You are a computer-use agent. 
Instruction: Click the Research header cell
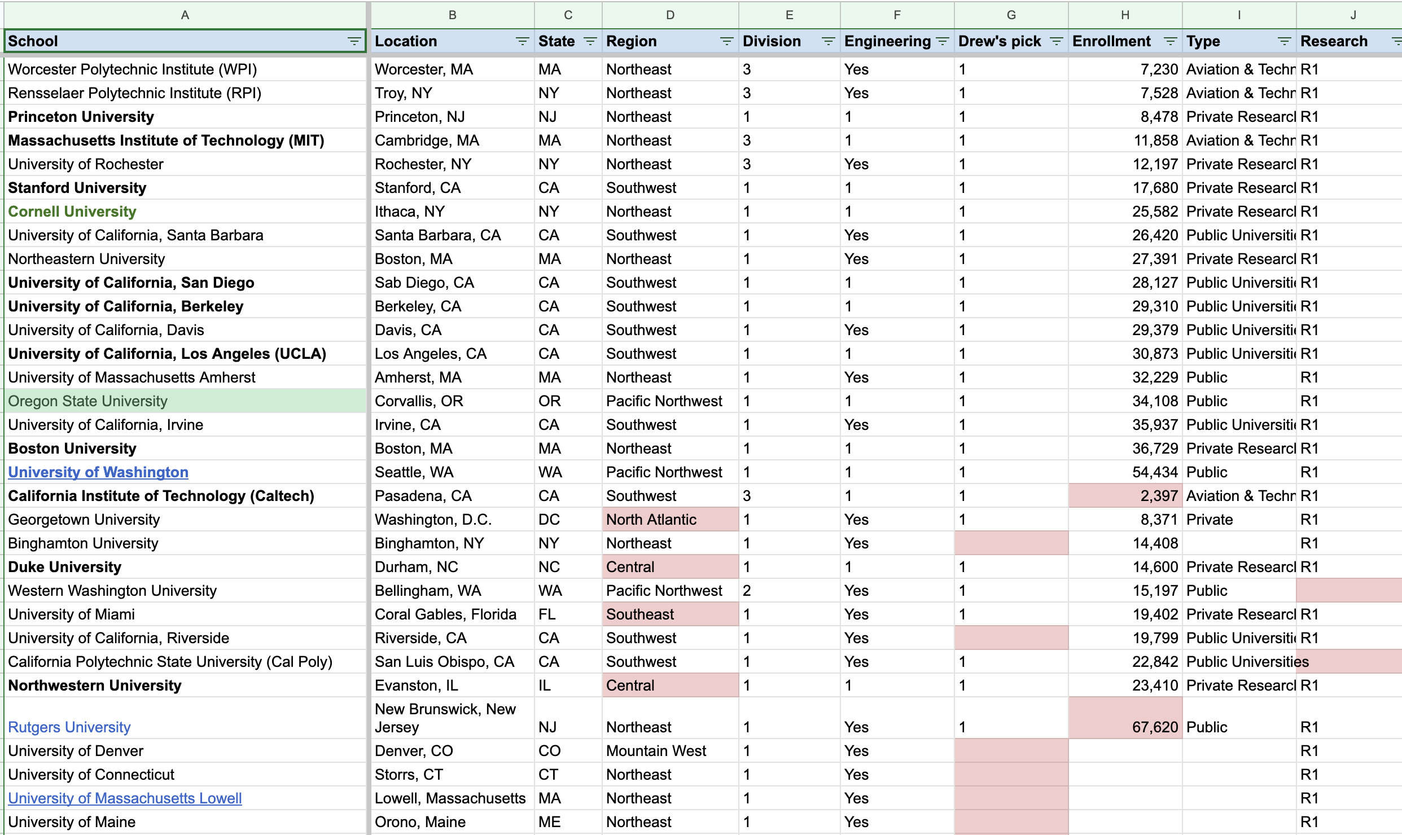(x=1349, y=41)
